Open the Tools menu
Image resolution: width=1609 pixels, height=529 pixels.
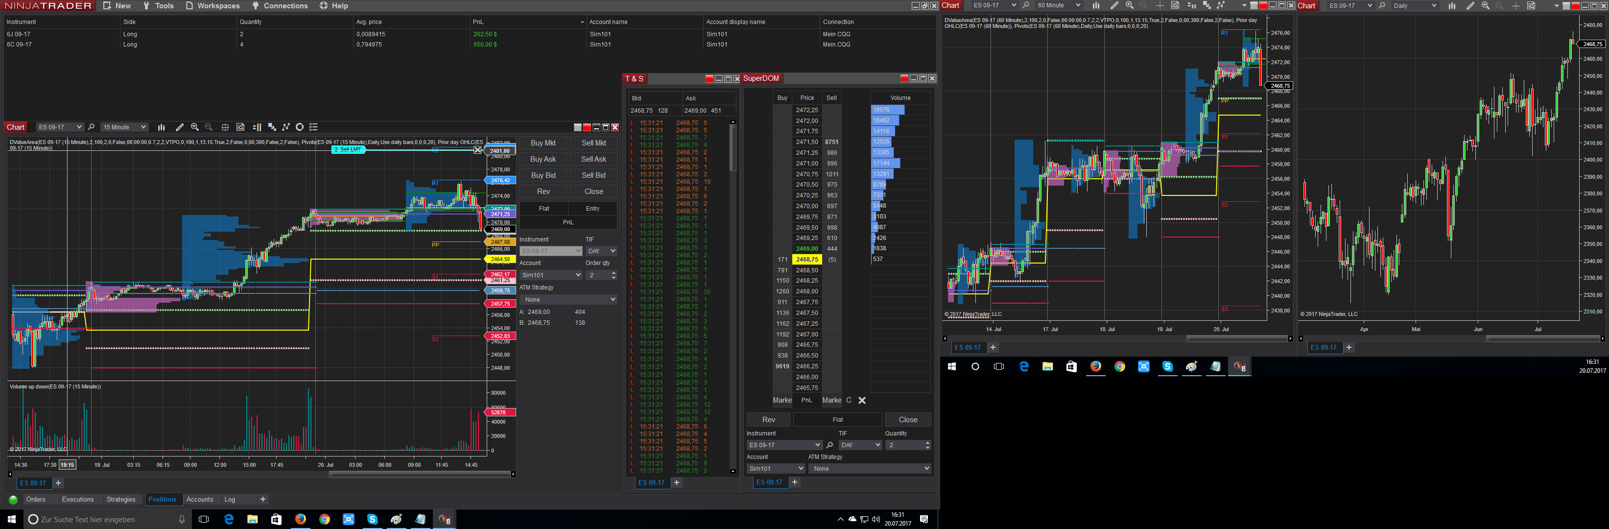coord(159,5)
